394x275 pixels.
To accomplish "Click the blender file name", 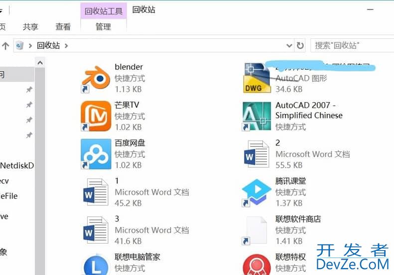I will (129, 67).
